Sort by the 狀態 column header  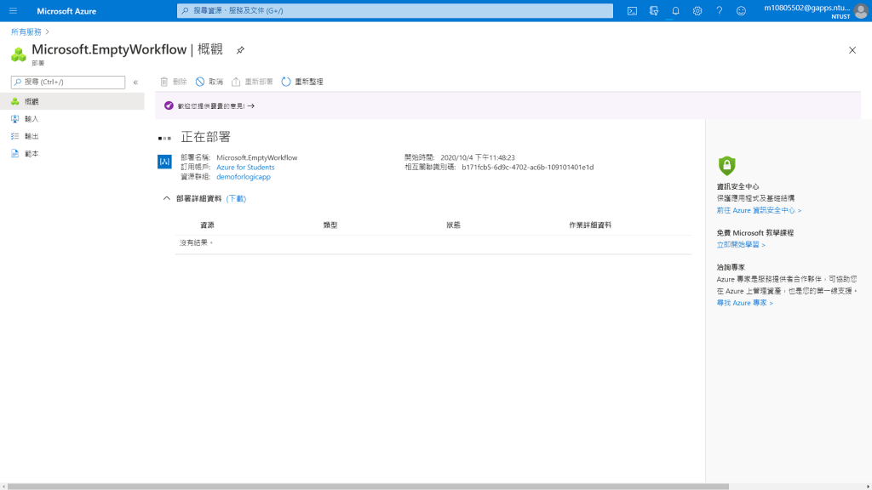point(453,225)
